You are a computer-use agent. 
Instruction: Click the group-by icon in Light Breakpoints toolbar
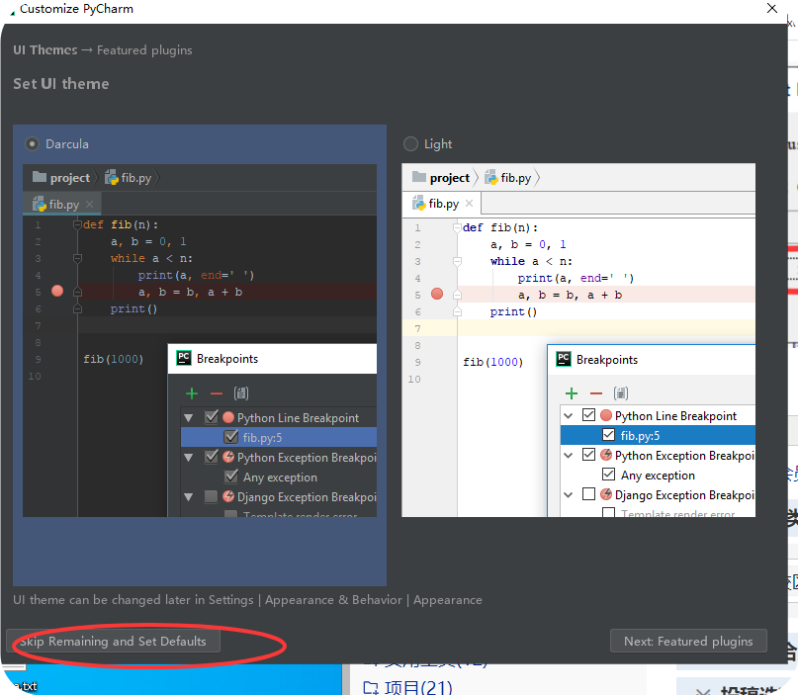point(620,393)
